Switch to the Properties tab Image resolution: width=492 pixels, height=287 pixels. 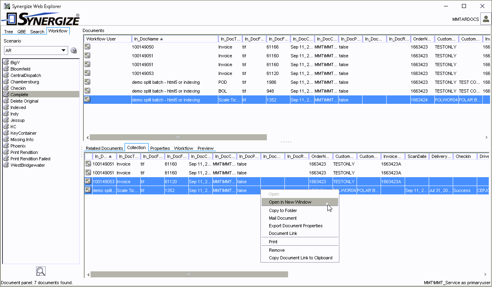click(160, 148)
